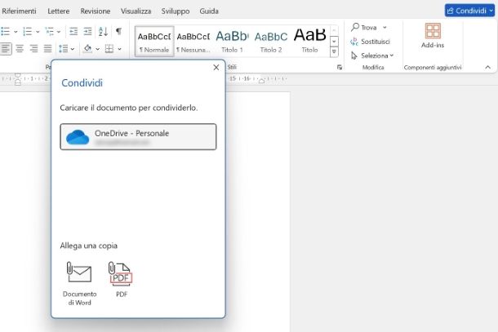The height and width of the screenshot is (332, 498).
Task: Toggle justify text alignment
Action: 47,49
